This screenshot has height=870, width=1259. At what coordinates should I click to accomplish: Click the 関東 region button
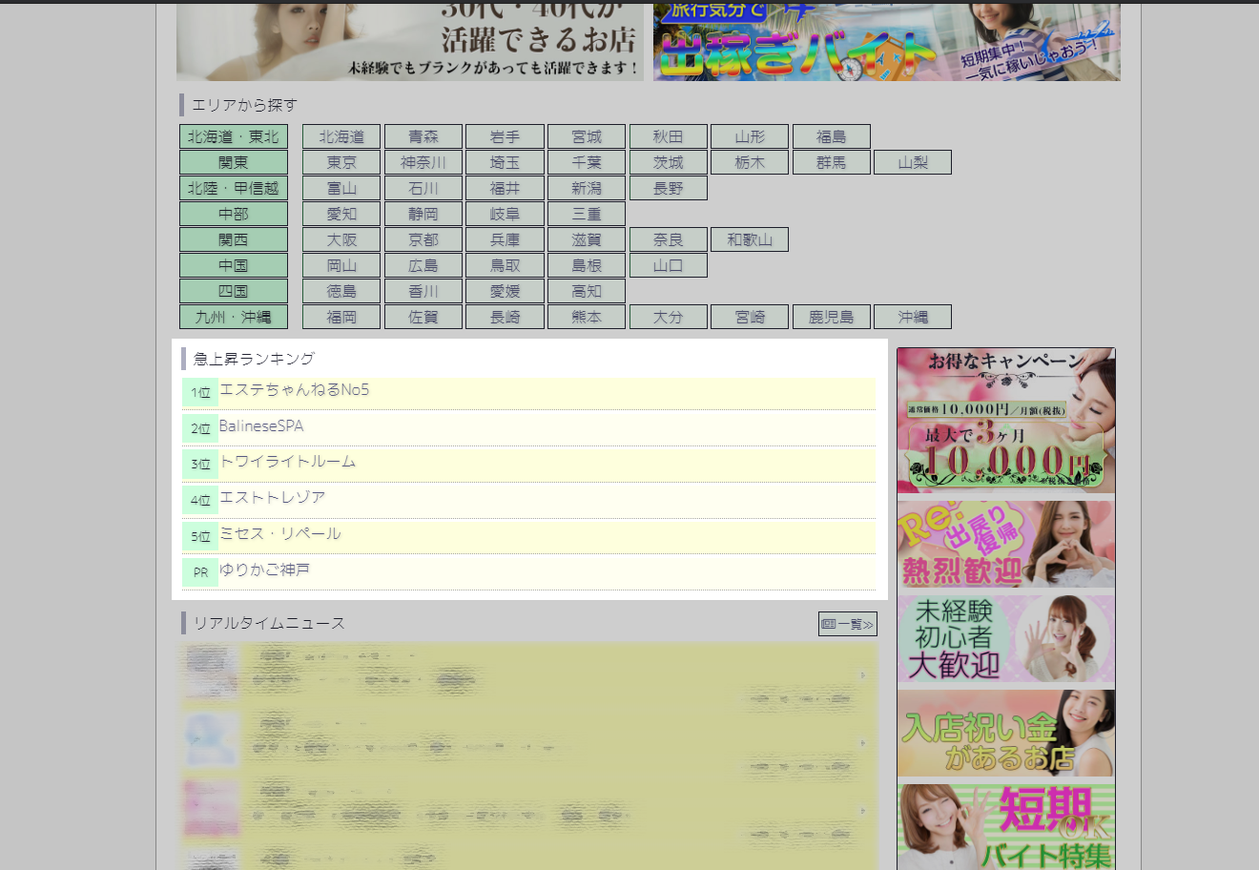pos(233,161)
